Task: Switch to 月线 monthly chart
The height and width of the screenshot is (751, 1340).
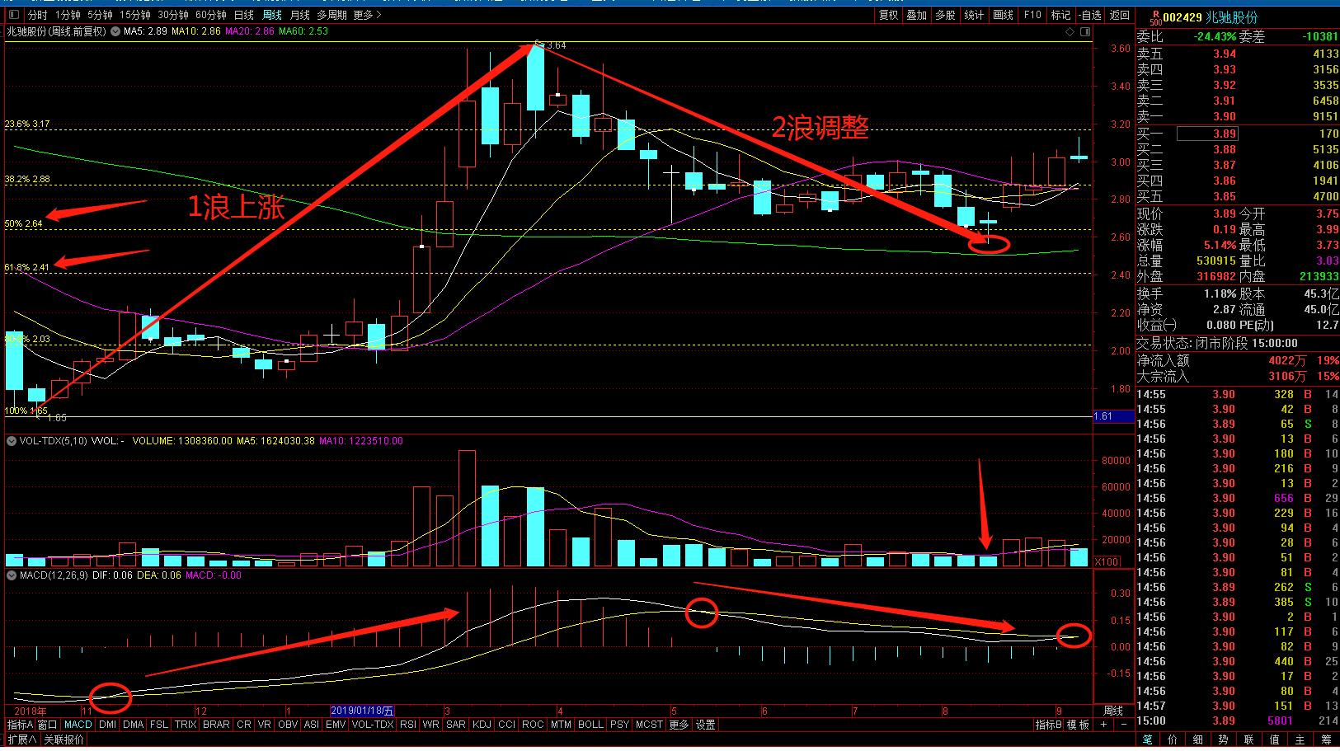Action: 300,15
